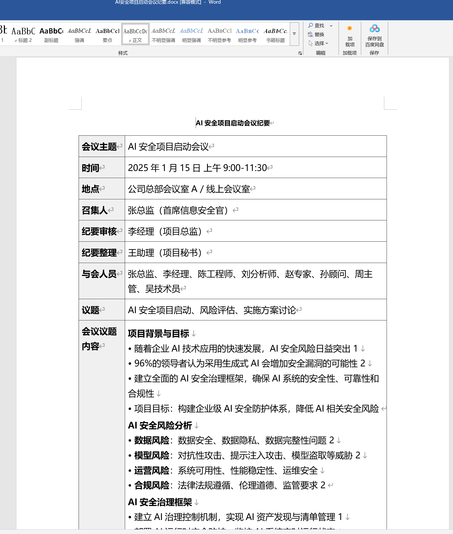Click the attendee list starting 张总监、李经理

(x=250, y=281)
